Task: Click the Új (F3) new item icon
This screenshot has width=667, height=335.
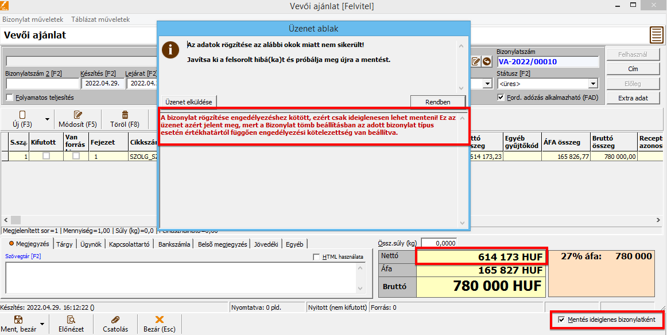Action: (22, 115)
